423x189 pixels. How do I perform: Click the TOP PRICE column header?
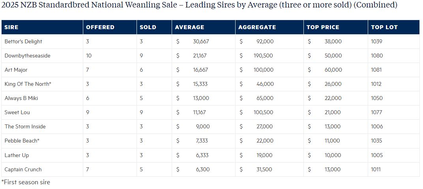[323, 27]
